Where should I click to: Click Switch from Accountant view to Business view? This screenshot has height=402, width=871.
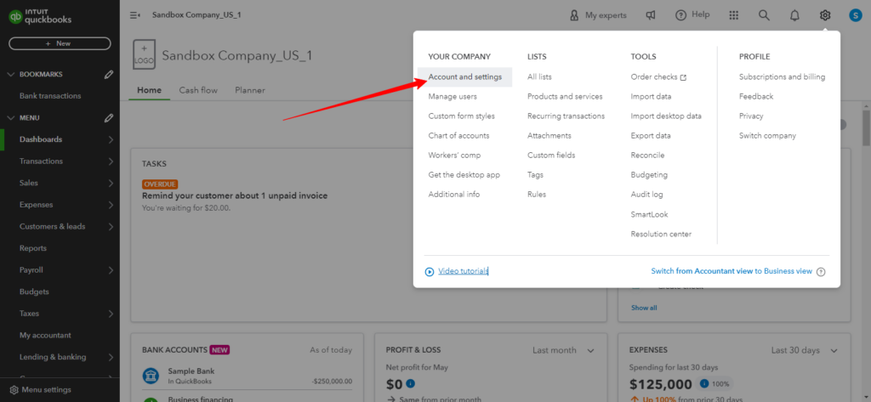[x=732, y=271]
